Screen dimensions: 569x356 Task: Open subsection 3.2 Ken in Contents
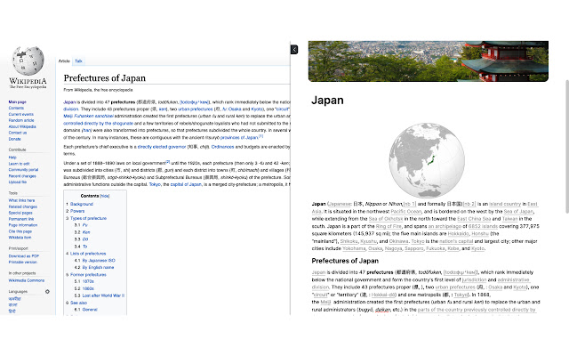86,232
